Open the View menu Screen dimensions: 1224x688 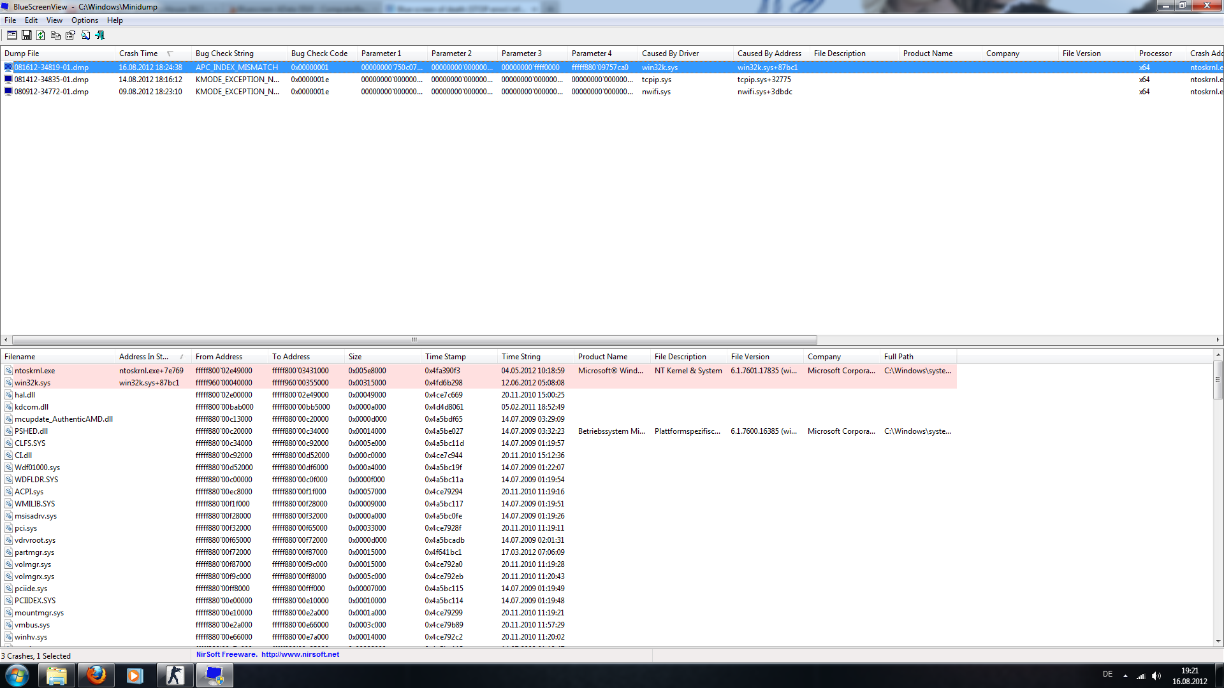[x=54, y=20]
